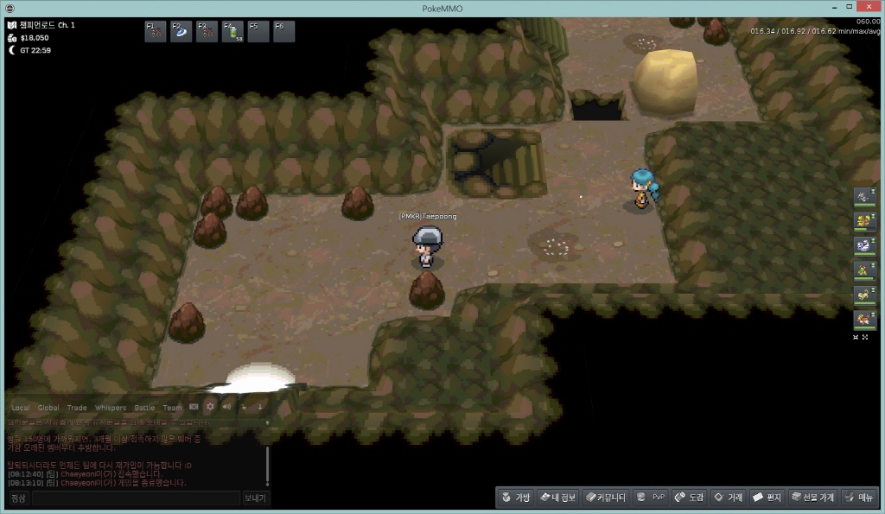Open the chat language flag icon
This screenshot has height=514, width=885.
pos(194,407)
